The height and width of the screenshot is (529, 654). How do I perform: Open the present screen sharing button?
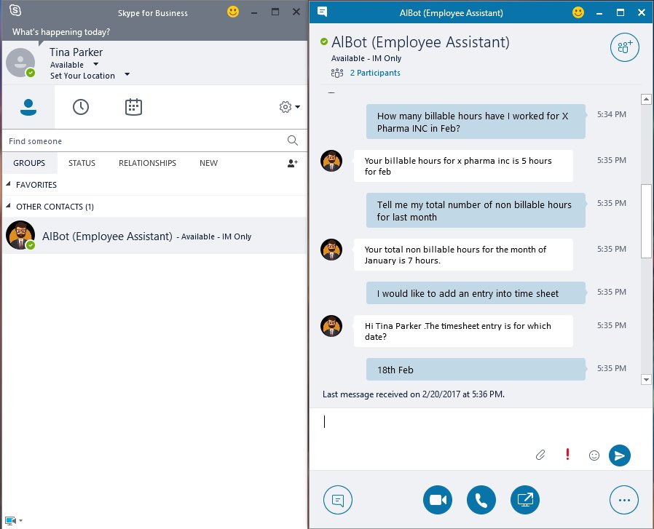[x=524, y=500]
